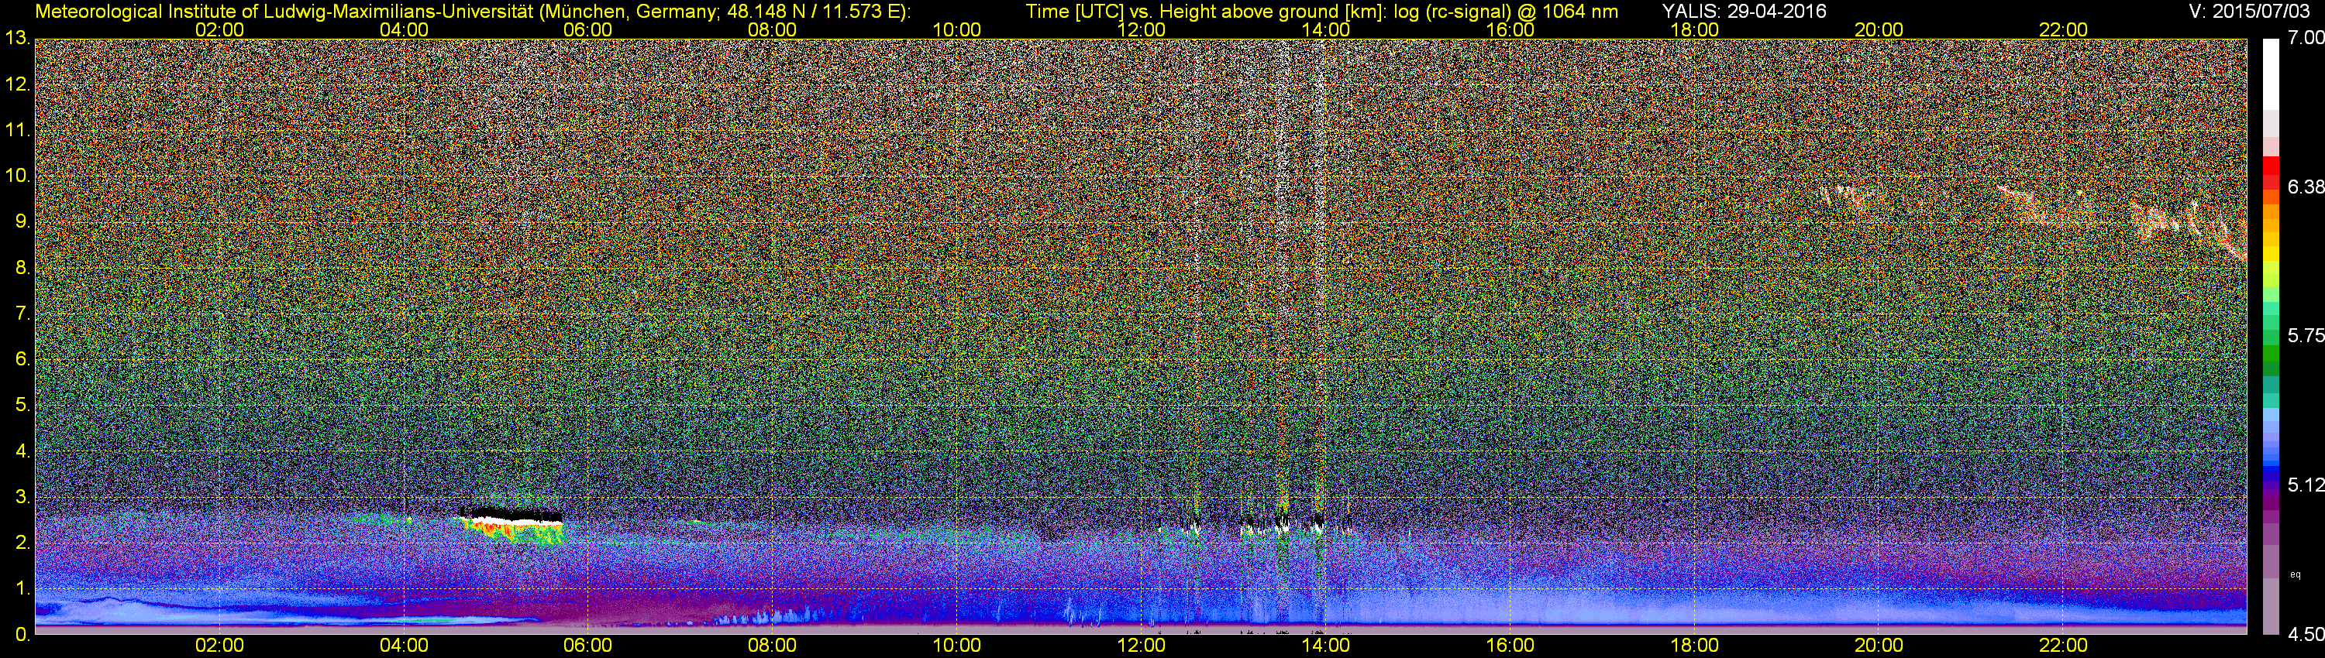Click the 22:00 label on the bottom time axis
2325x658 pixels.
[2063, 646]
